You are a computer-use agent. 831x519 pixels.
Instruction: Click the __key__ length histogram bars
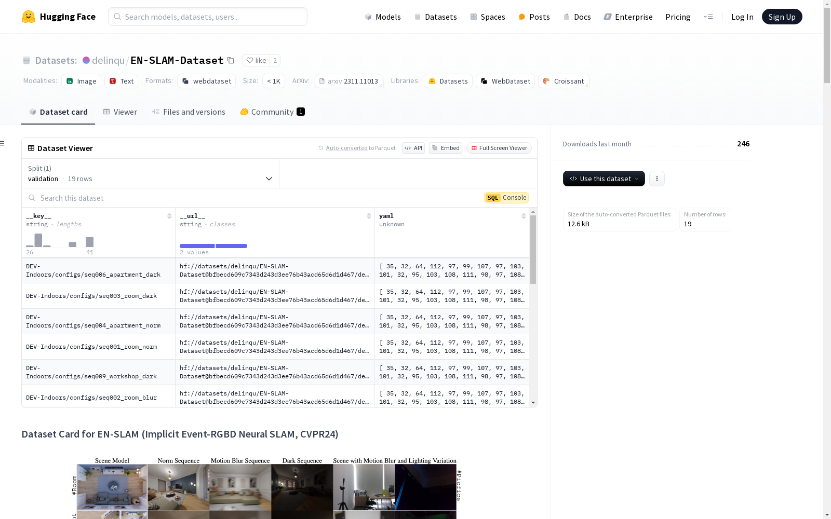60,241
